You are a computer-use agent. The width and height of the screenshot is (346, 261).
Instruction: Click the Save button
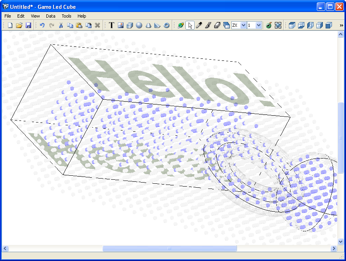tap(28, 25)
